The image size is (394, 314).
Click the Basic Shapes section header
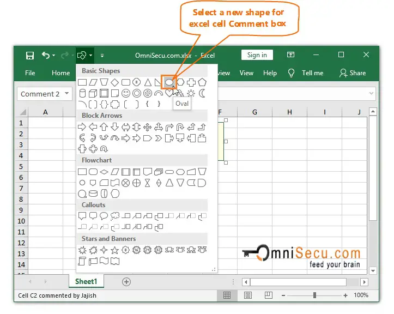click(x=142, y=71)
